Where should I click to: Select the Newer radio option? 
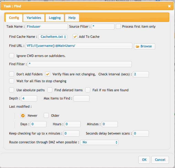coord(23,116)
